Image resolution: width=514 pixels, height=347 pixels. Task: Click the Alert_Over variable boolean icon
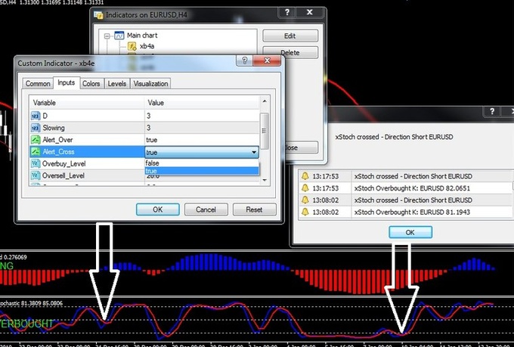click(36, 140)
